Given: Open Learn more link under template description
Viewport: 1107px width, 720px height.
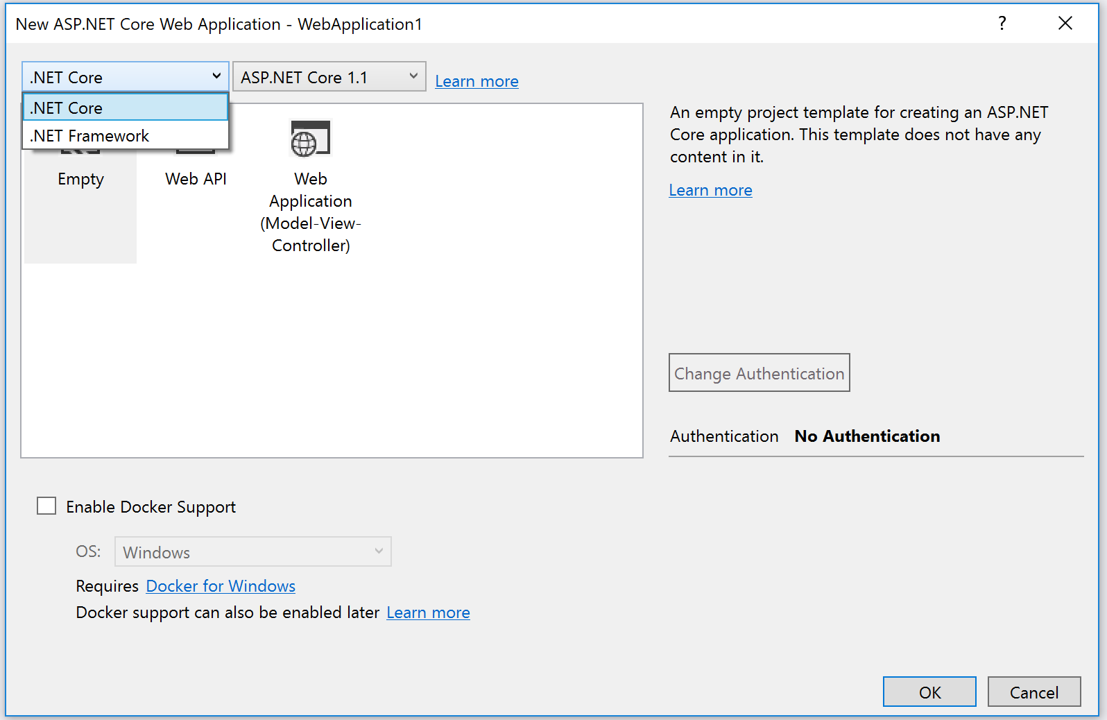Looking at the screenshot, I should pos(711,190).
